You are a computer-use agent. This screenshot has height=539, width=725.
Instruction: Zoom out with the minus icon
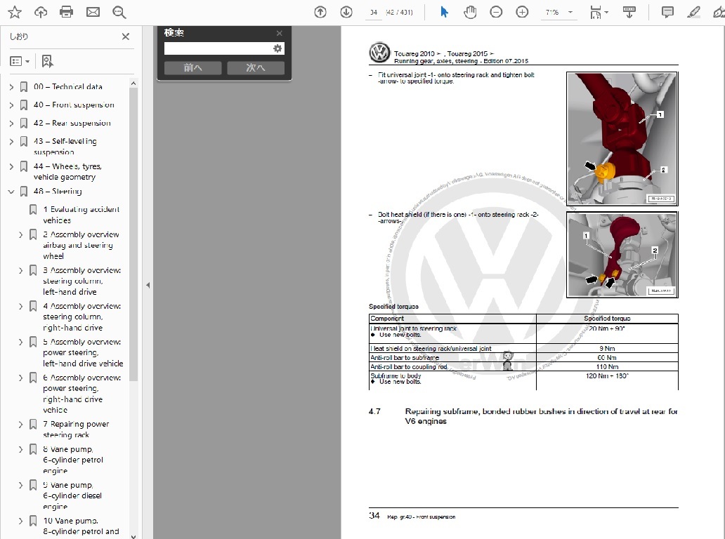coord(496,12)
